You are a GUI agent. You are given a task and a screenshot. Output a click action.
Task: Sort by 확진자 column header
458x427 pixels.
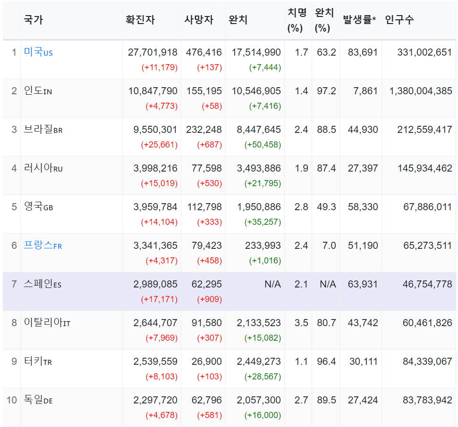tap(140, 20)
